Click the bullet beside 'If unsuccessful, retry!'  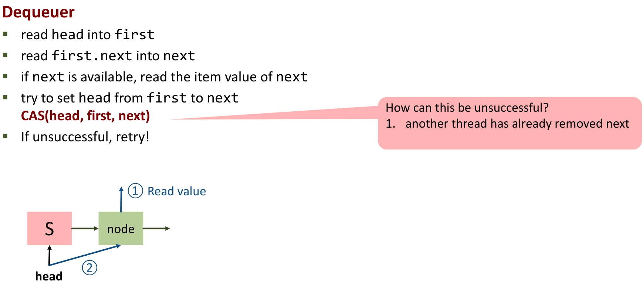click(5, 136)
